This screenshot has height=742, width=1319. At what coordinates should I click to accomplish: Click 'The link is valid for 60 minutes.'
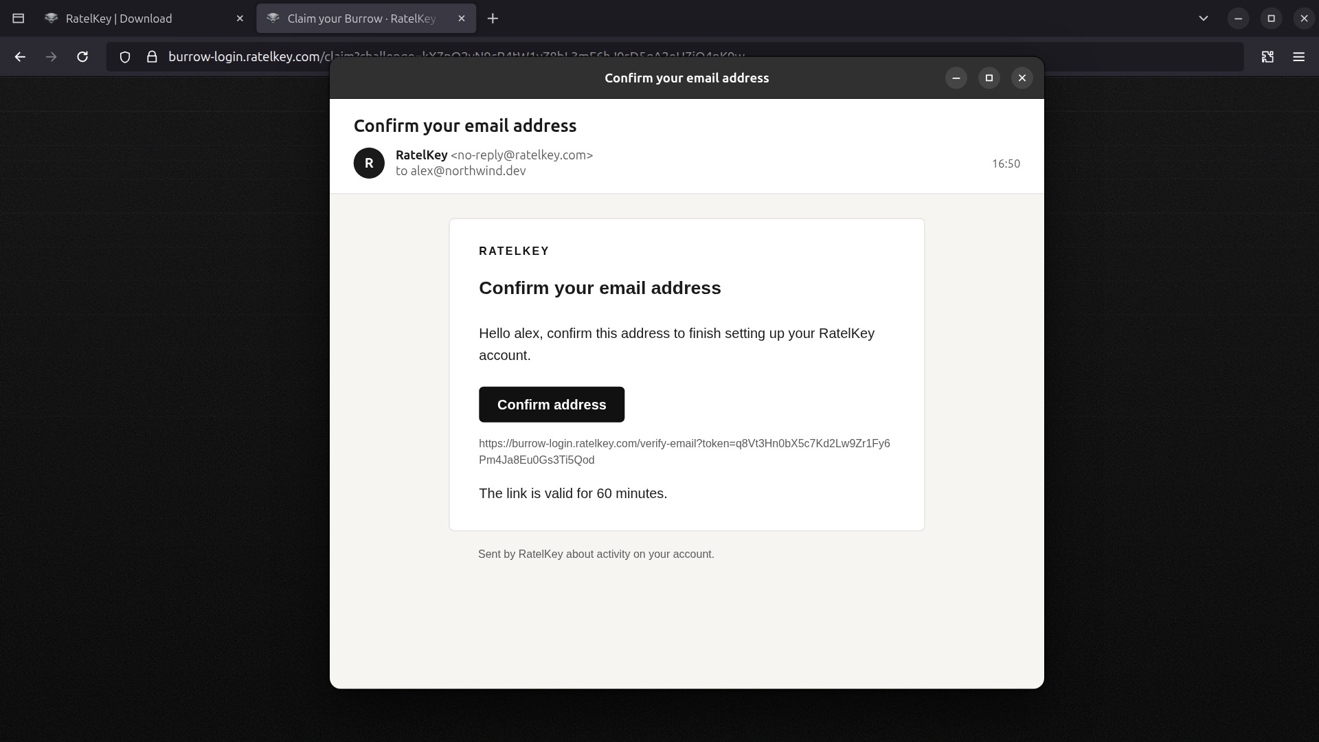click(573, 494)
